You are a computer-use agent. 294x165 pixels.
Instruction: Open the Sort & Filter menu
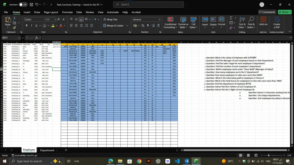click(x=242, y=23)
